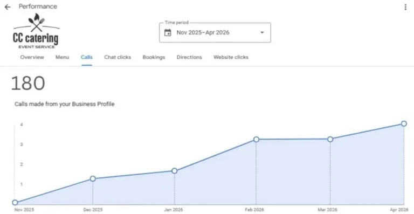Screen dimensions: 414x214
Task: Click the 180 total calls number
Action: 28,84
